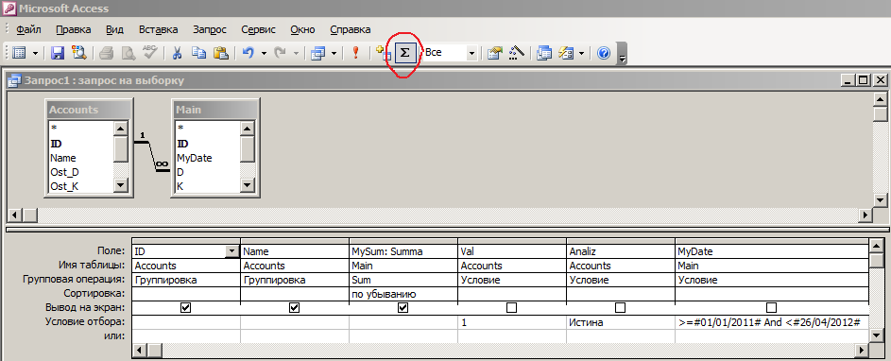
Task: Copy using the toolbar Copy icon
Action: tap(198, 53)
